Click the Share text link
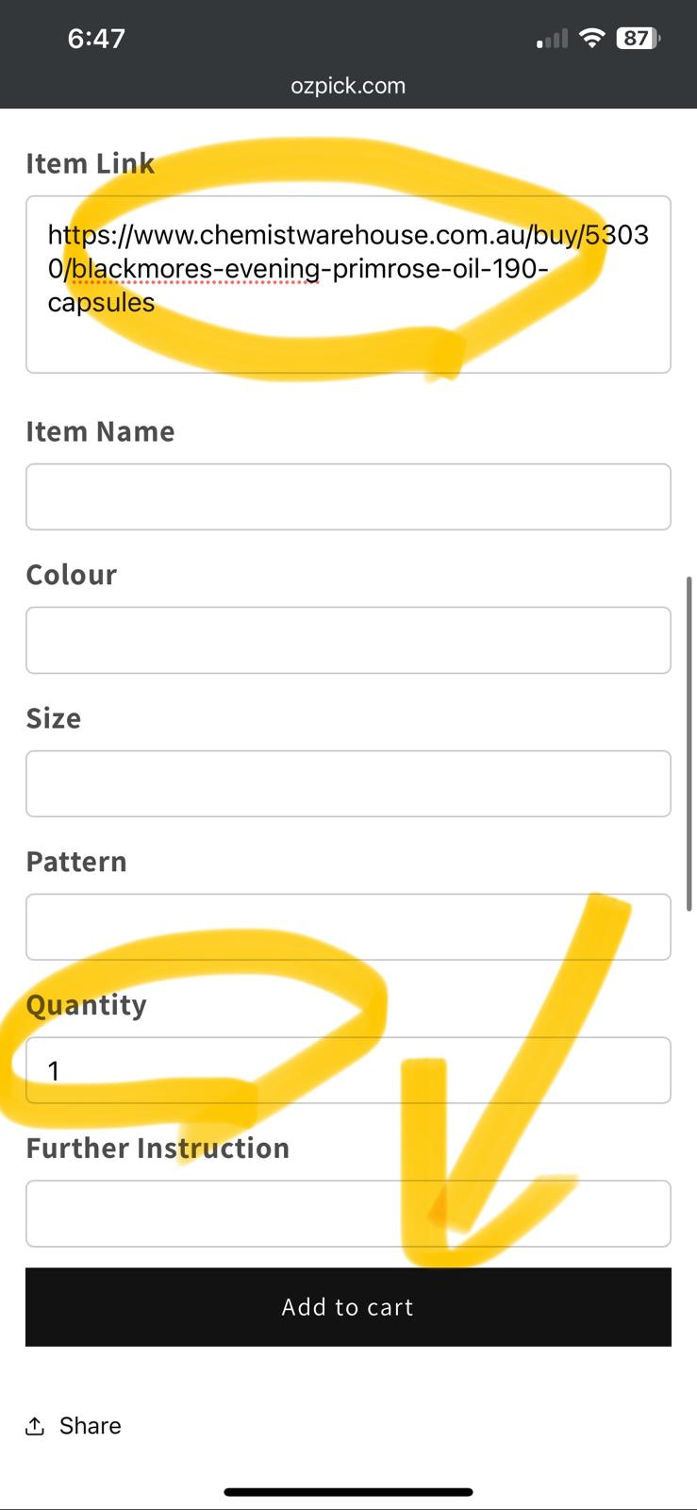This screenshot has height=1510, width=697. 90,1425
